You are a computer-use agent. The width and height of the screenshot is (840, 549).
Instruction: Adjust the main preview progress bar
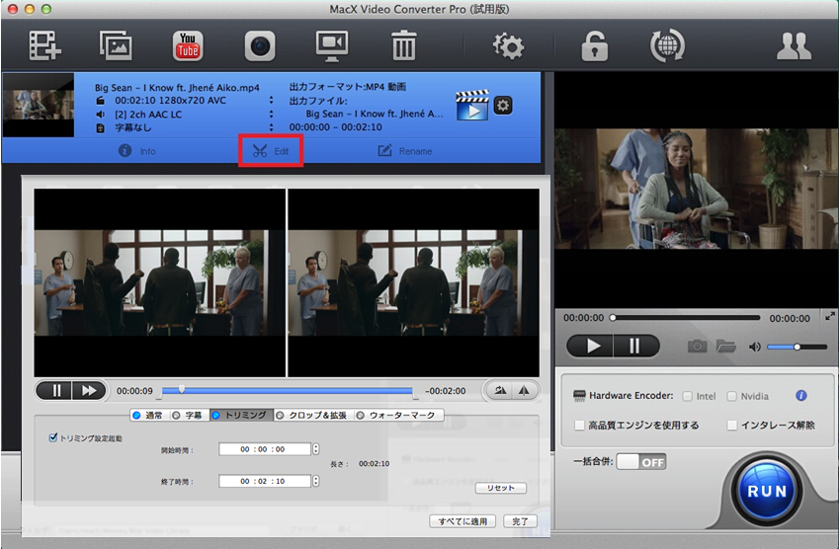[686, 317]
